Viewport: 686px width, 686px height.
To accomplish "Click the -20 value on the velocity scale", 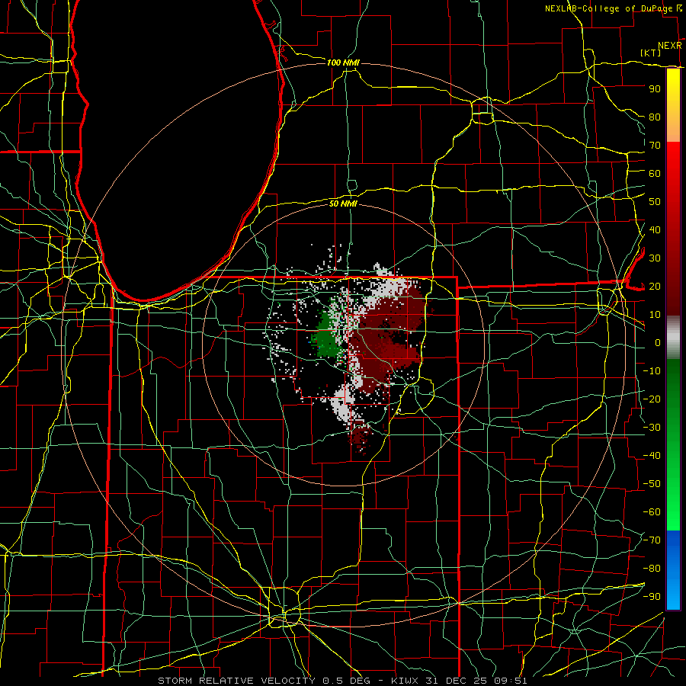I will pos(652,399).
